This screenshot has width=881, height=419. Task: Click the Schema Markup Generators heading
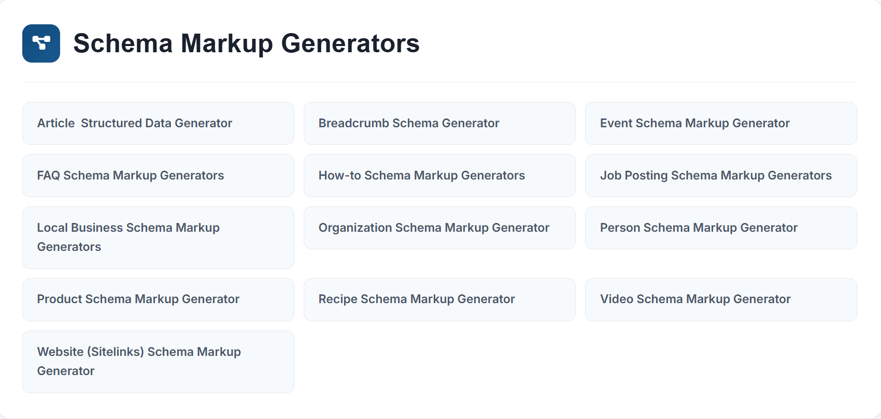246,43
